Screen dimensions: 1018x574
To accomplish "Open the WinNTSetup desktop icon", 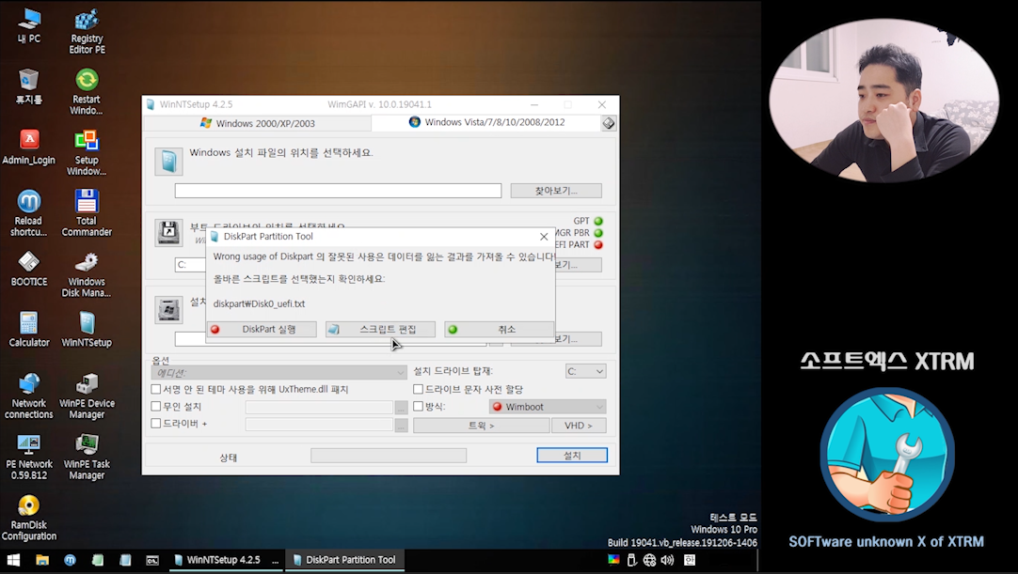I will coord(87,330).
